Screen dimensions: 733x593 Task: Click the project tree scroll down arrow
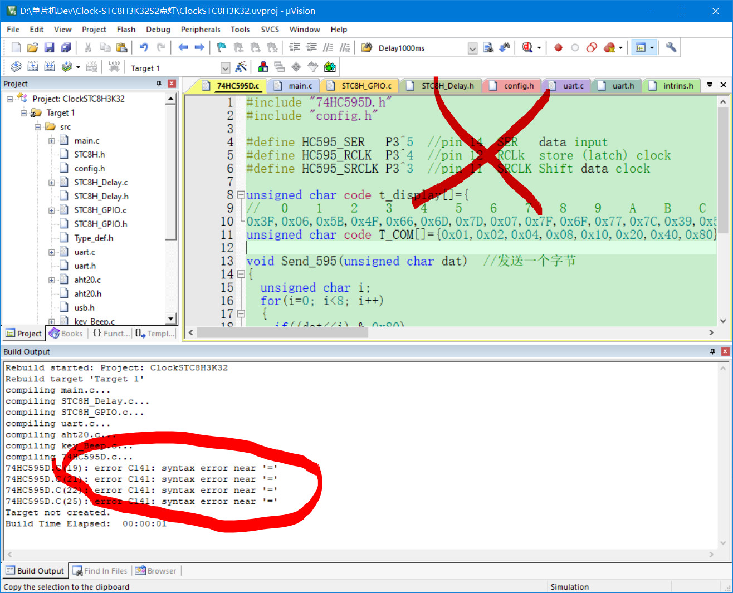pyautogui.click(x=171, y=319)
